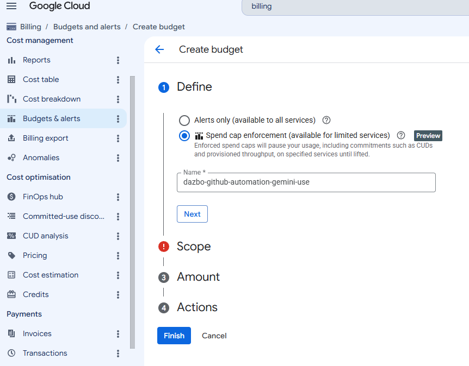This screenshot has height=366, width=469.
Task: Open more options for CUD analysis
Action: coord(118,236)
